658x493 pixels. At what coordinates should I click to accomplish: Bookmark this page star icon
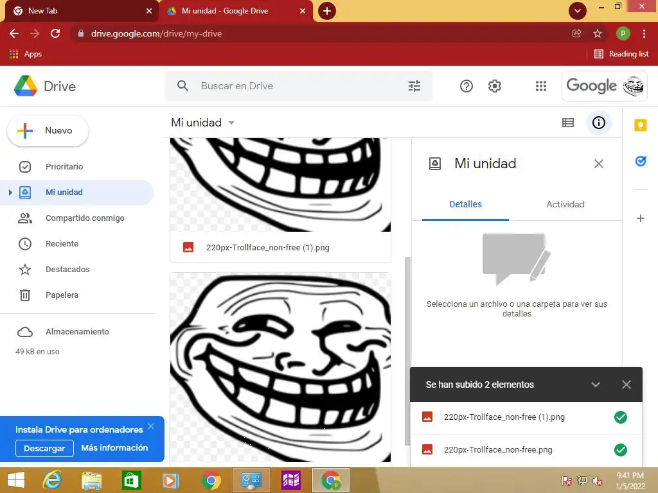pos(598,33)
